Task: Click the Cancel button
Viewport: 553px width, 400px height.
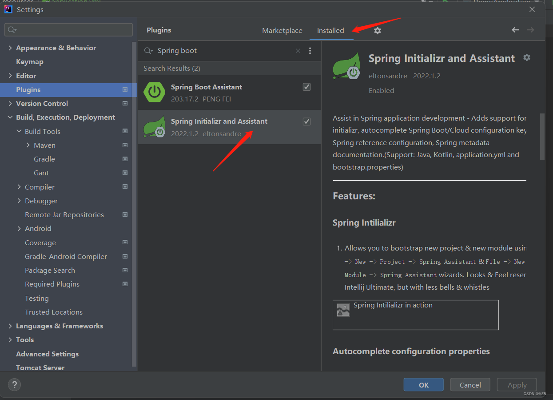Action: click(470, 385)
